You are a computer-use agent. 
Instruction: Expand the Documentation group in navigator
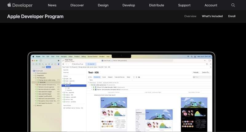tap(34, 73)
